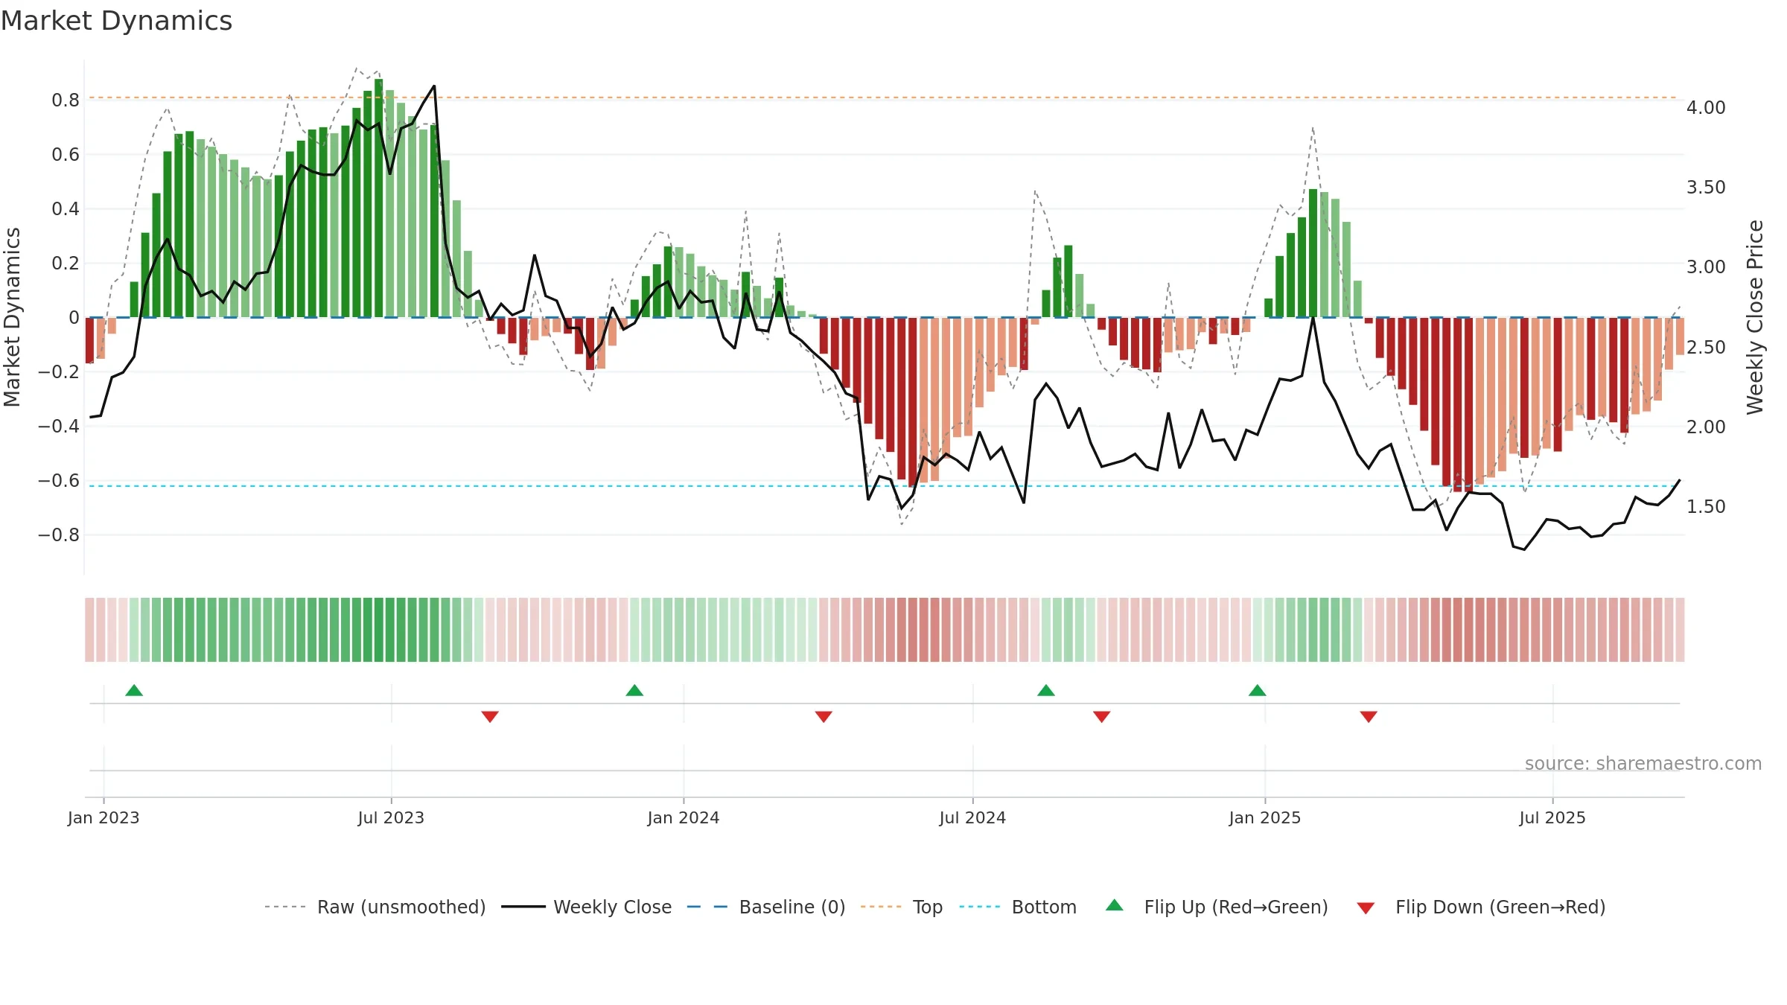Click the Weekly Close Price axis title

(1756, 317)
